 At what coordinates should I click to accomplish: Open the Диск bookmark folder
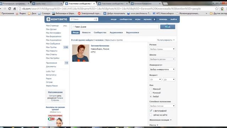point(32,14)
